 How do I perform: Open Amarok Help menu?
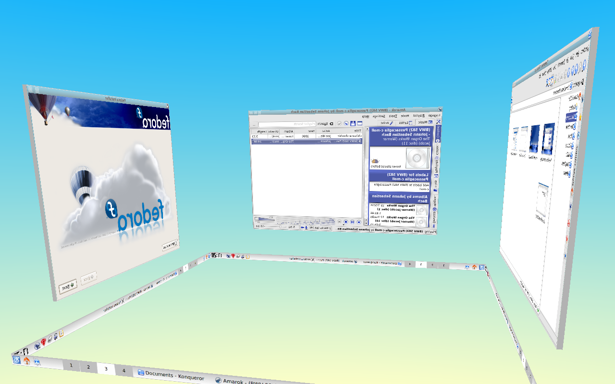tap(366, 116)
